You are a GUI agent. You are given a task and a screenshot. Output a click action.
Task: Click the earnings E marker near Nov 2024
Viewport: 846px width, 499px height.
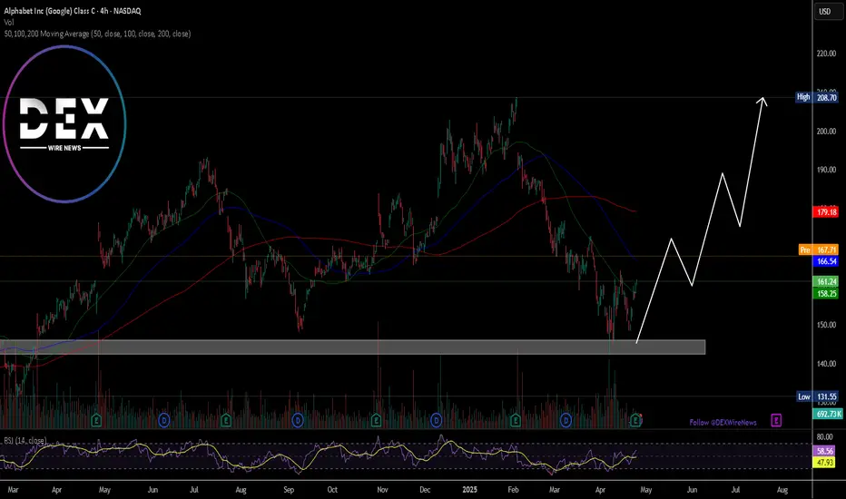(376, 420)
